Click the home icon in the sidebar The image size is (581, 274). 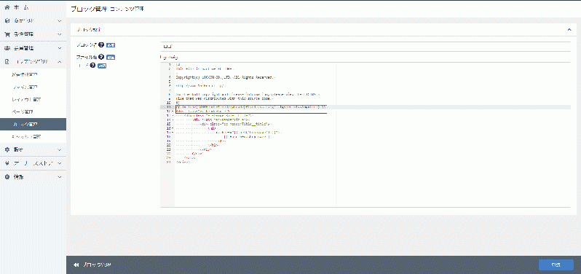(7, 7)
